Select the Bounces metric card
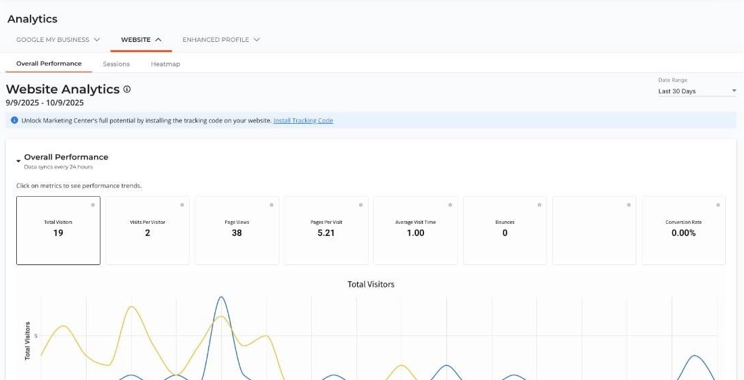The image size is (744, 380). (x=505, y=230)
